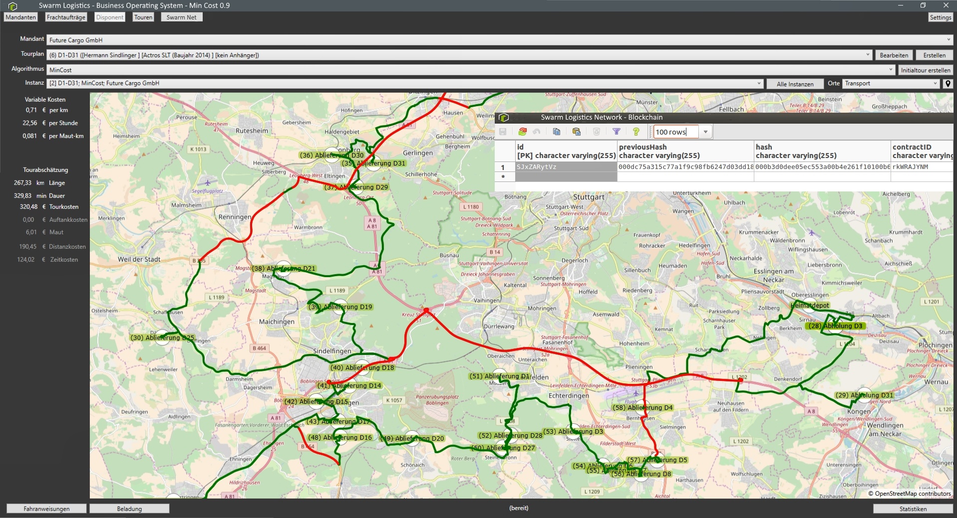Image resolution: width=957 pixels, height=518 pixels.
Task: Click the Save icon in the Blockchain toolbar
Action: pos(503,132)
